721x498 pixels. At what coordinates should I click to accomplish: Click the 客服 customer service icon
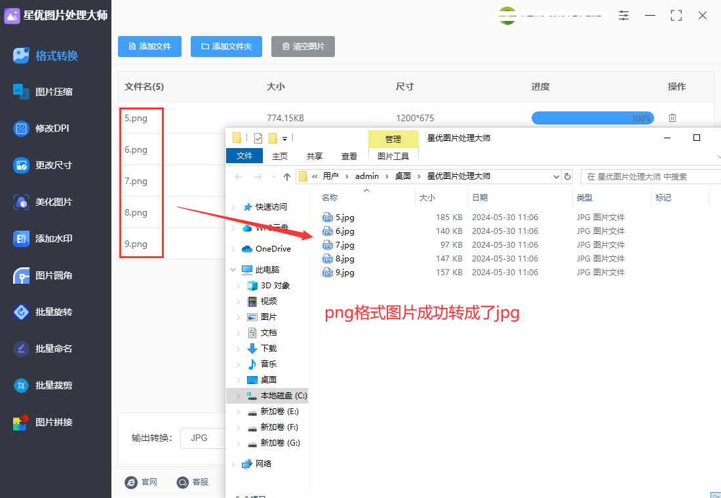(x=183, y=482)
